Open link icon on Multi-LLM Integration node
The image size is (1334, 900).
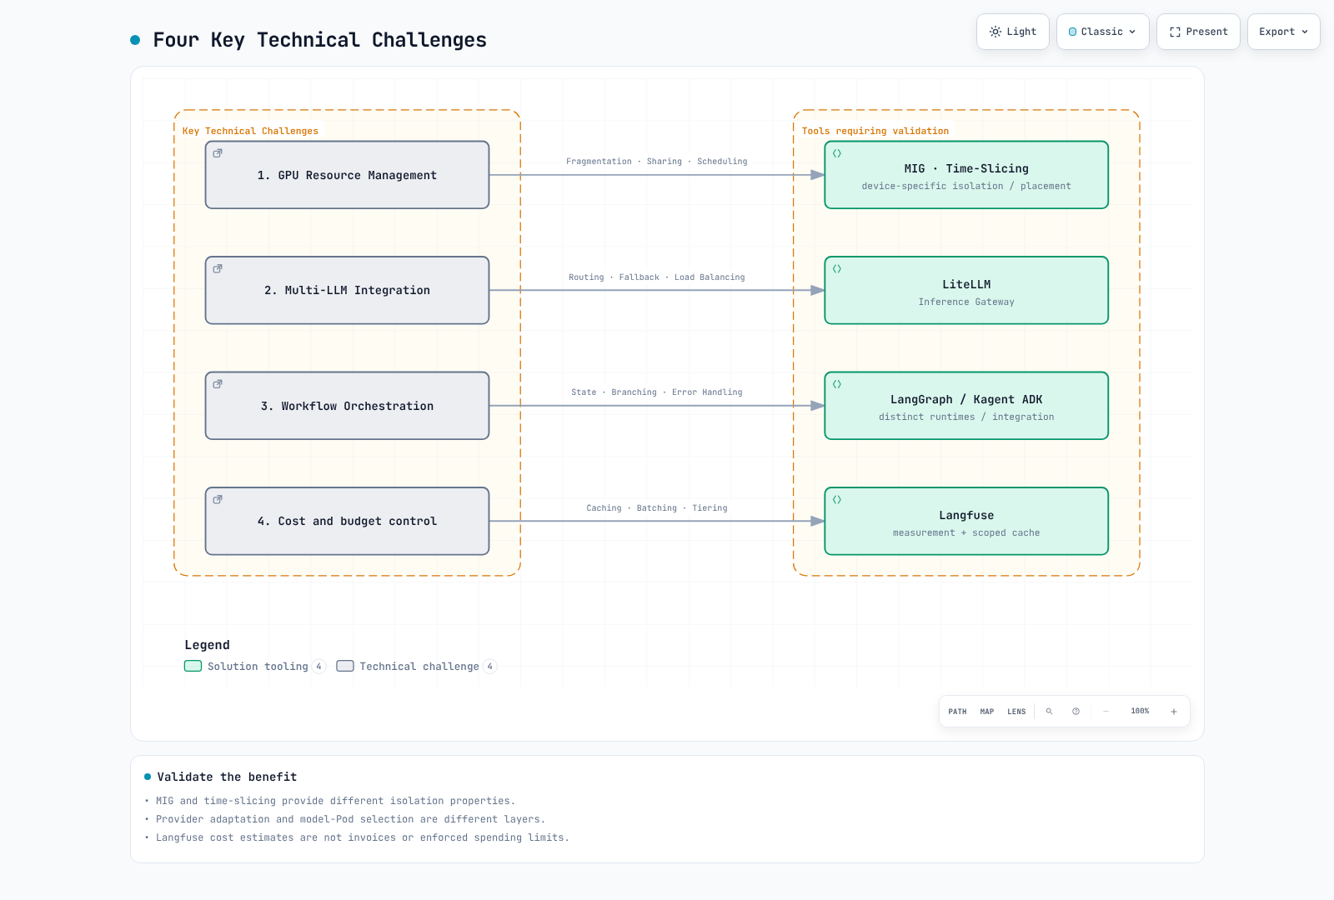click(218, 268)
